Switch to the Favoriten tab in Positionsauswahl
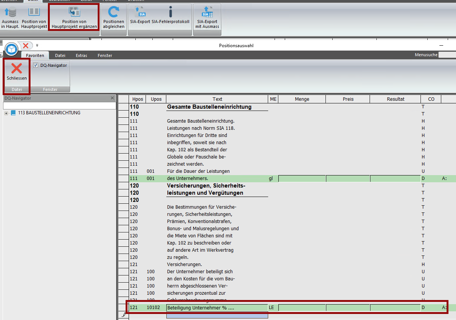Image resolution: width=456 pixels, height=320 pixels. 35,55
